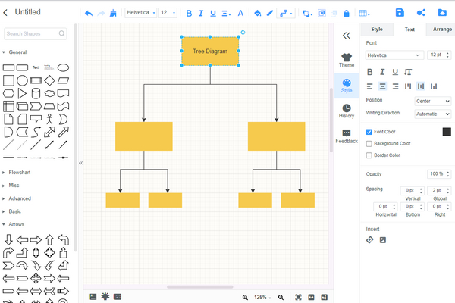455x303 pixels.
Task: Click the black font color swatch
Action: (447, 132)
